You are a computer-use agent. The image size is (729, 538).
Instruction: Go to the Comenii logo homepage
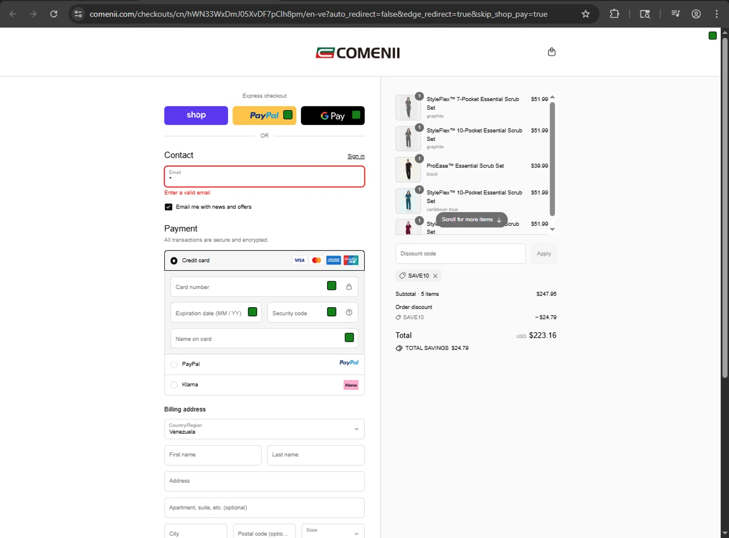[358, 52]
